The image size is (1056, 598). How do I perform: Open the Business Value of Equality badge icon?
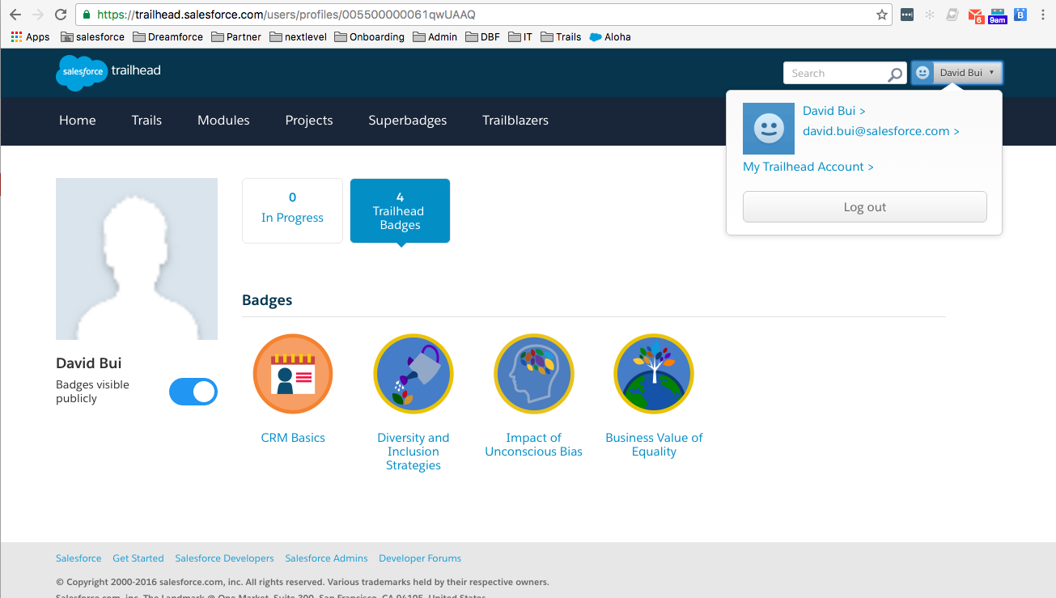(654, 374)
